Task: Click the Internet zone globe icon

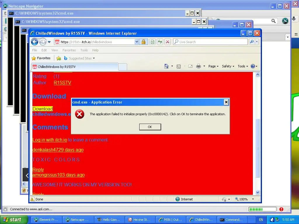Action: pyautogui.click(x=178, y=199)
